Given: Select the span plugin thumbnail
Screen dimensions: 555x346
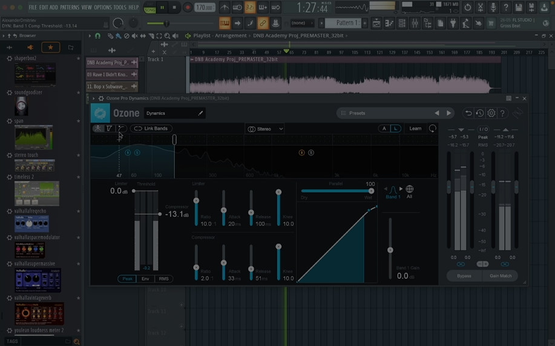Looking at the screenshot, I should click(x=34, y=137).
